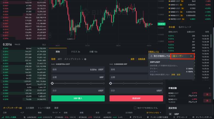This screenshot has height=119, width=214.
Task: Toggle the SAND/BTC favorite star
Action: point(169,12)
